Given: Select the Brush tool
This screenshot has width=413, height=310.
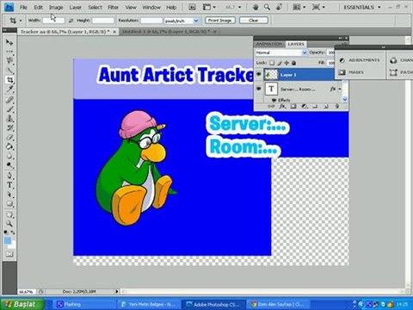Looking at the screenshot, I should pyautogui.click(x=9, y=109).
